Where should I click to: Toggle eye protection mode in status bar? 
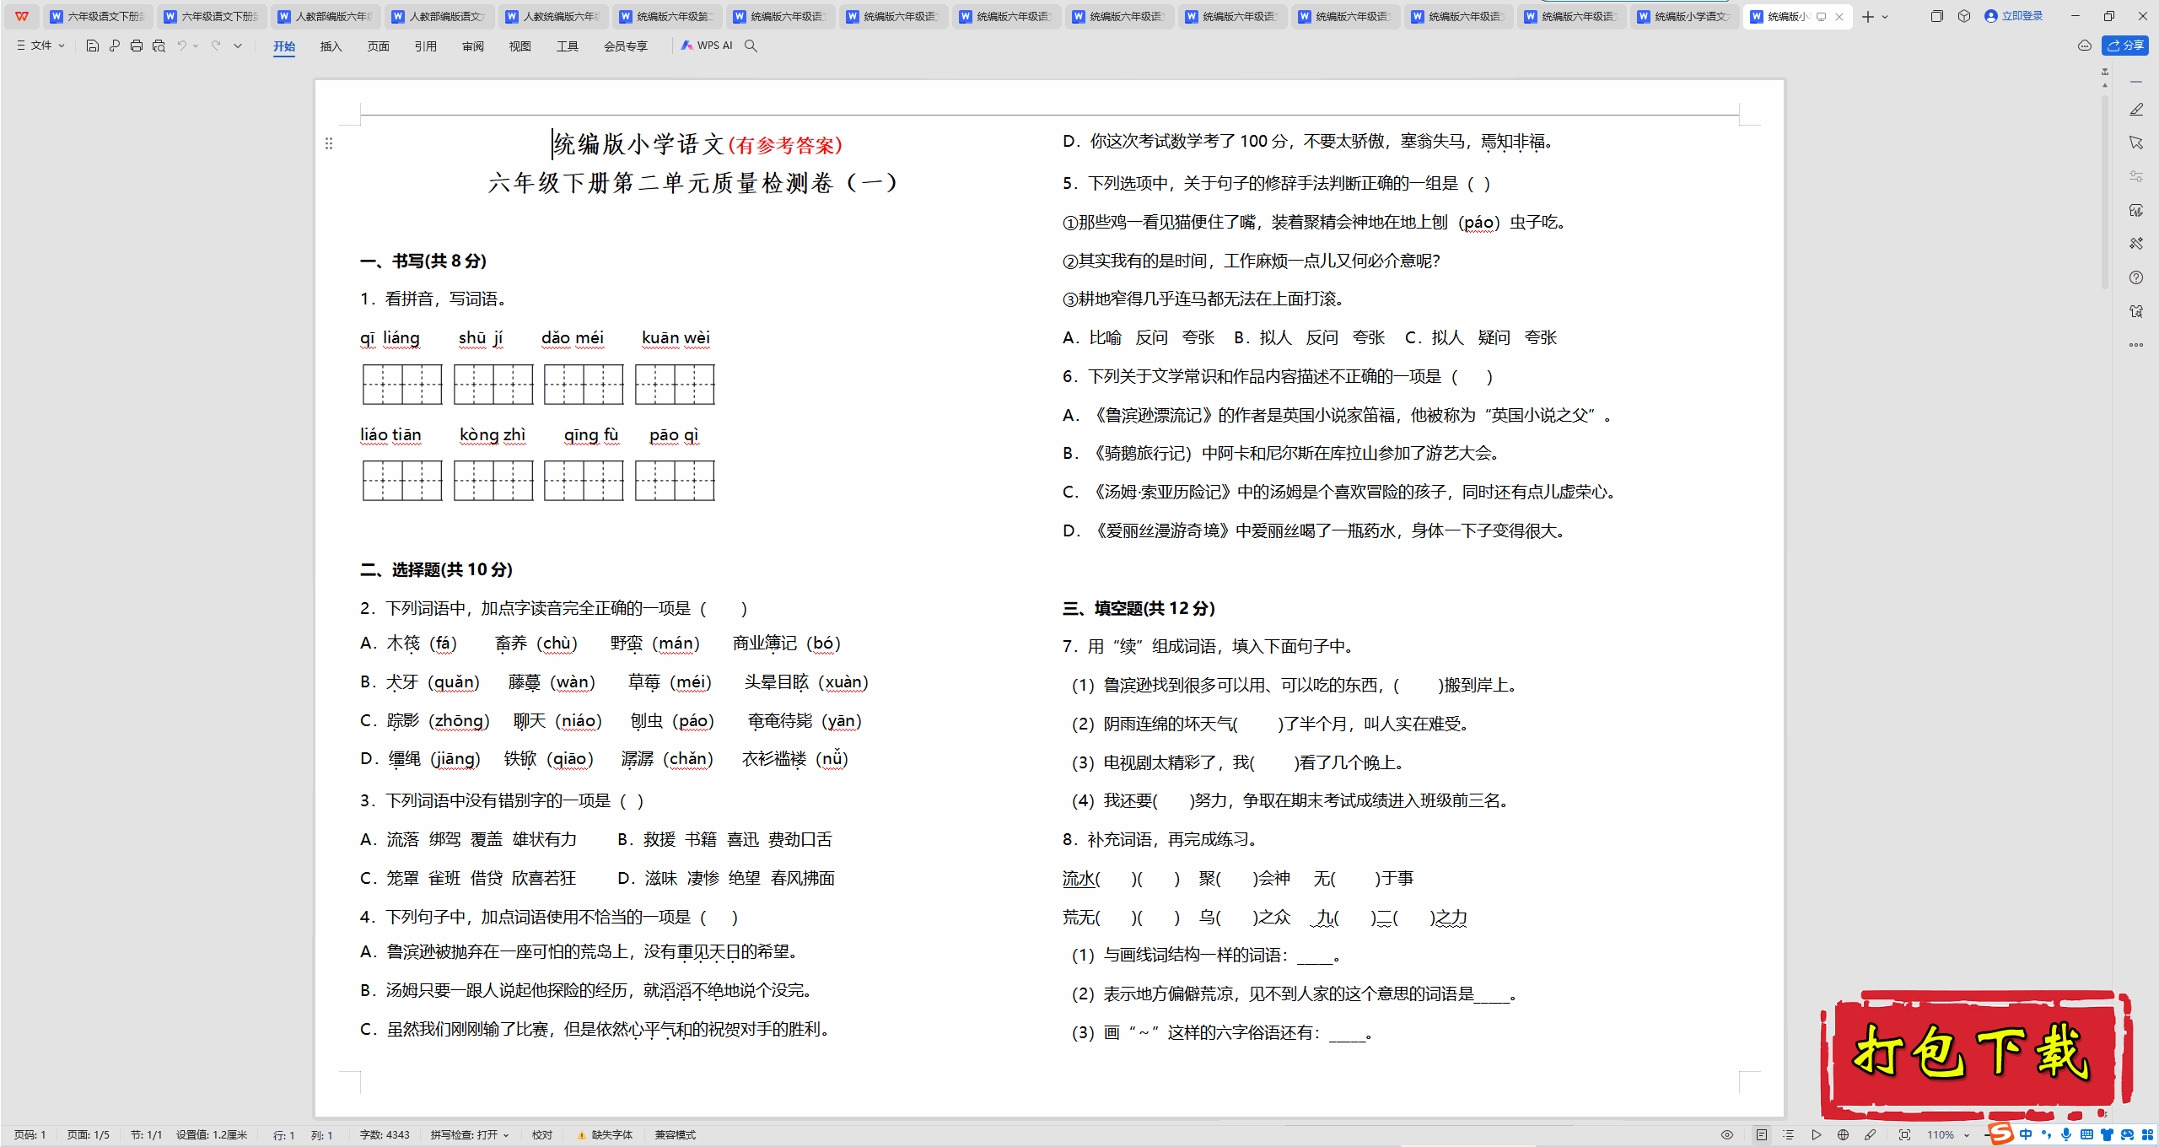point(1727,1135)
